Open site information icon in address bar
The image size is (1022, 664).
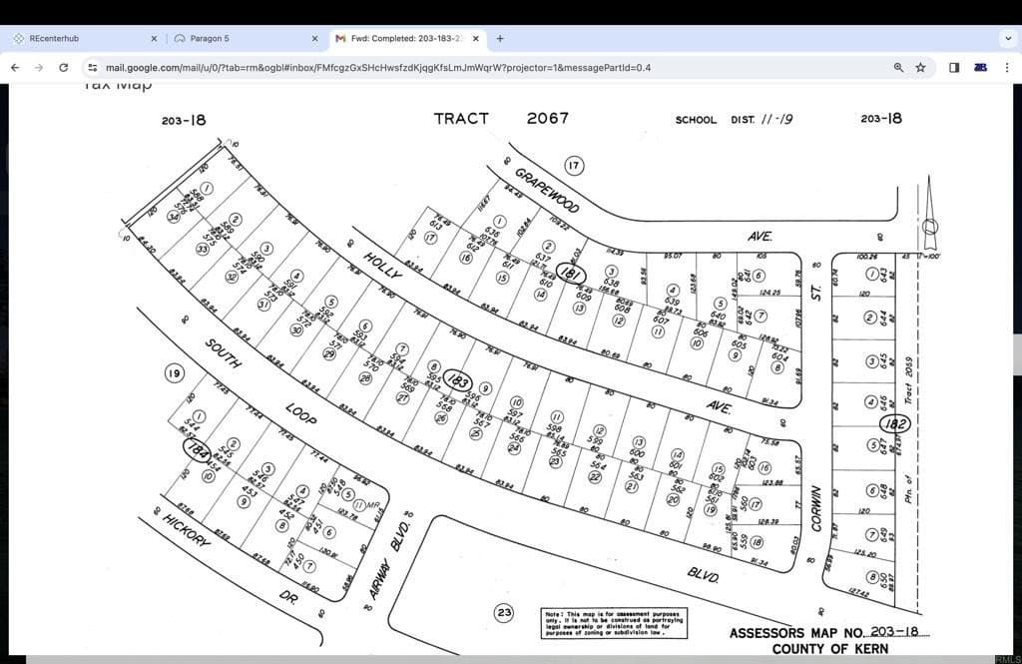92,67
